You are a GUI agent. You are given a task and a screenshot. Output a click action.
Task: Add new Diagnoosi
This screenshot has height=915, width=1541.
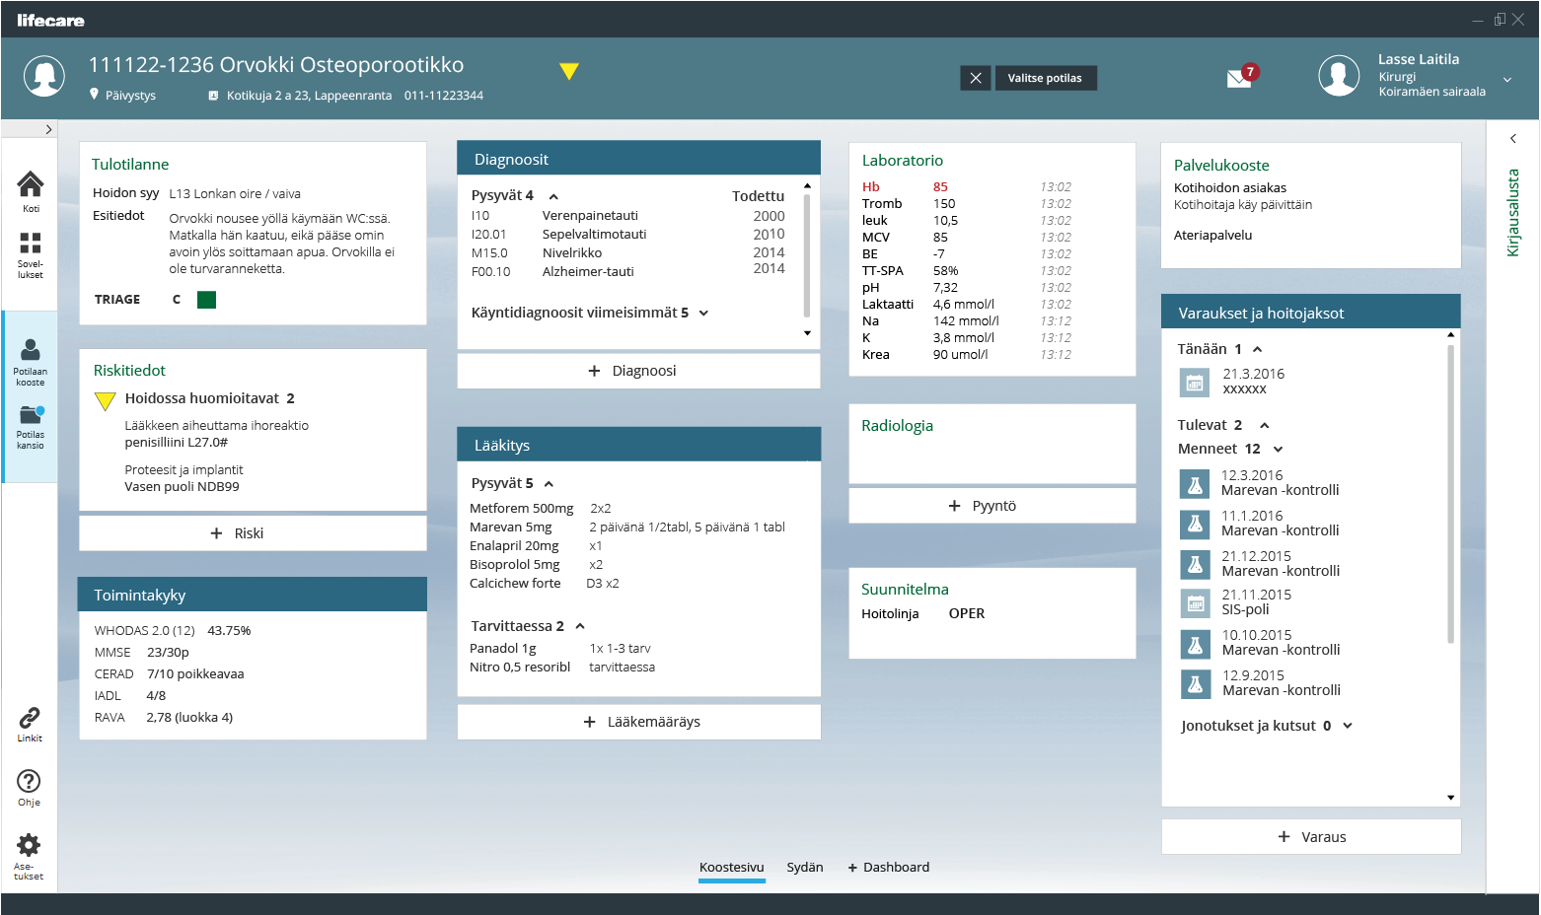[639, 371]
